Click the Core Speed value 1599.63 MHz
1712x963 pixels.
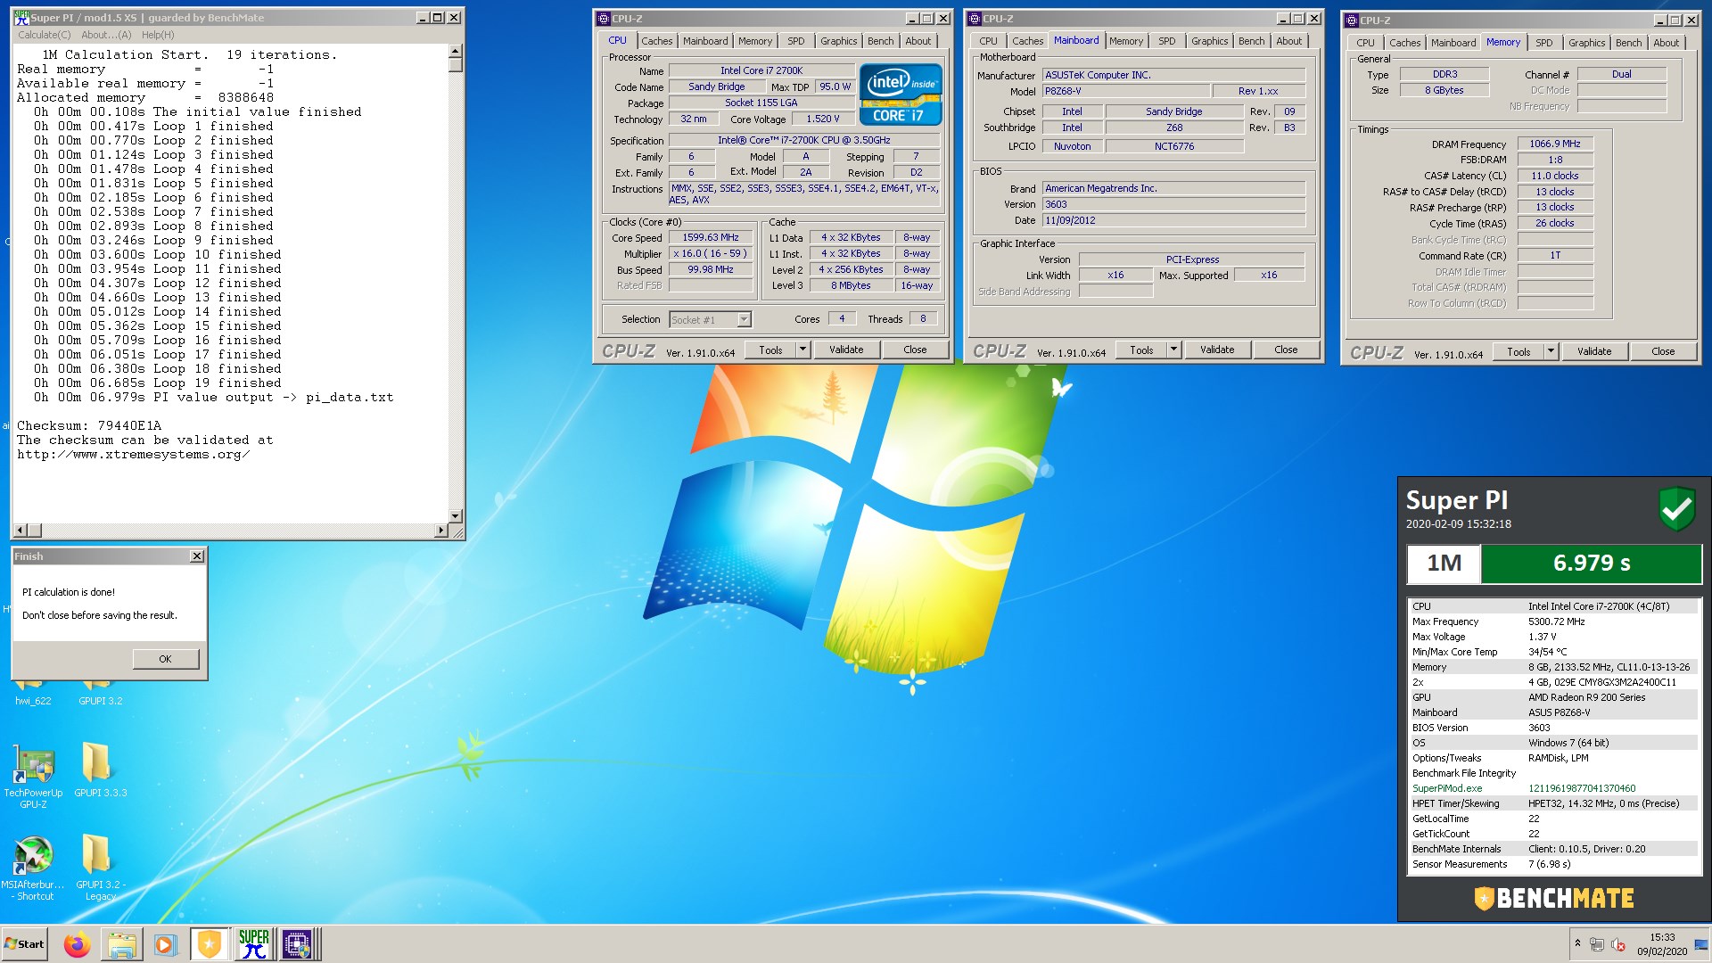(x=711, y=238)
